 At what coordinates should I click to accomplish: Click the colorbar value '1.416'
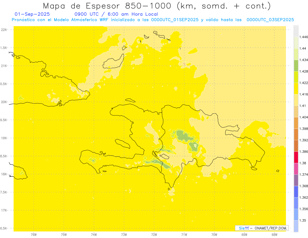(304, 94)
